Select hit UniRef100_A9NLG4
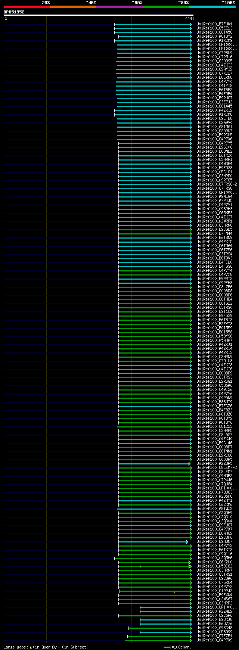Screen dimensions: 239x650 click(214, 197)
